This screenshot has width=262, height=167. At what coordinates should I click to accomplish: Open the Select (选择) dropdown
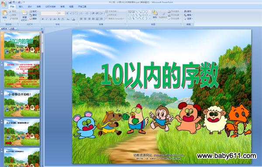(189, 19)
